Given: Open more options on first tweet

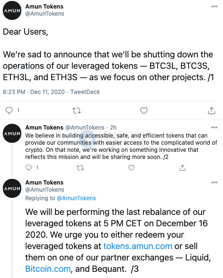Looking at the screenshot, I should (x=214, y=6).
